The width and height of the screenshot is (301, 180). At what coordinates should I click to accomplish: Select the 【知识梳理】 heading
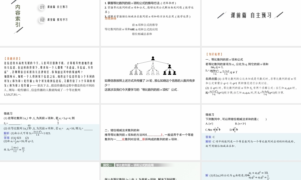(x=214, y=54)
